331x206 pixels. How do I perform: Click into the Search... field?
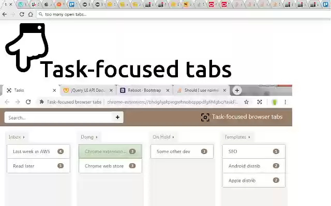tap(58, 117)
